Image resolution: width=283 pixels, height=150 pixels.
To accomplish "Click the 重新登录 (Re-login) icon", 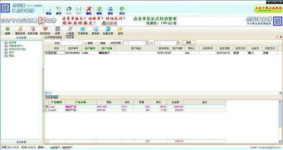I will (20, 31).
